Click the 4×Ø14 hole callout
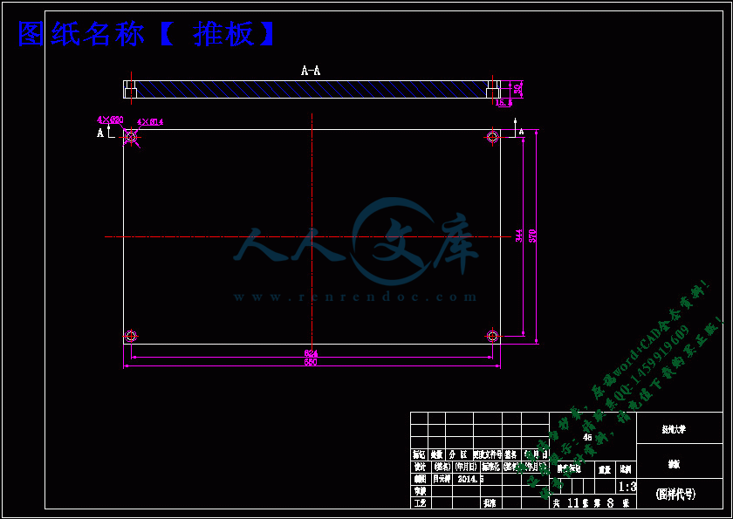Viewport: 733px width, 519px height. [x=150, y=122]
